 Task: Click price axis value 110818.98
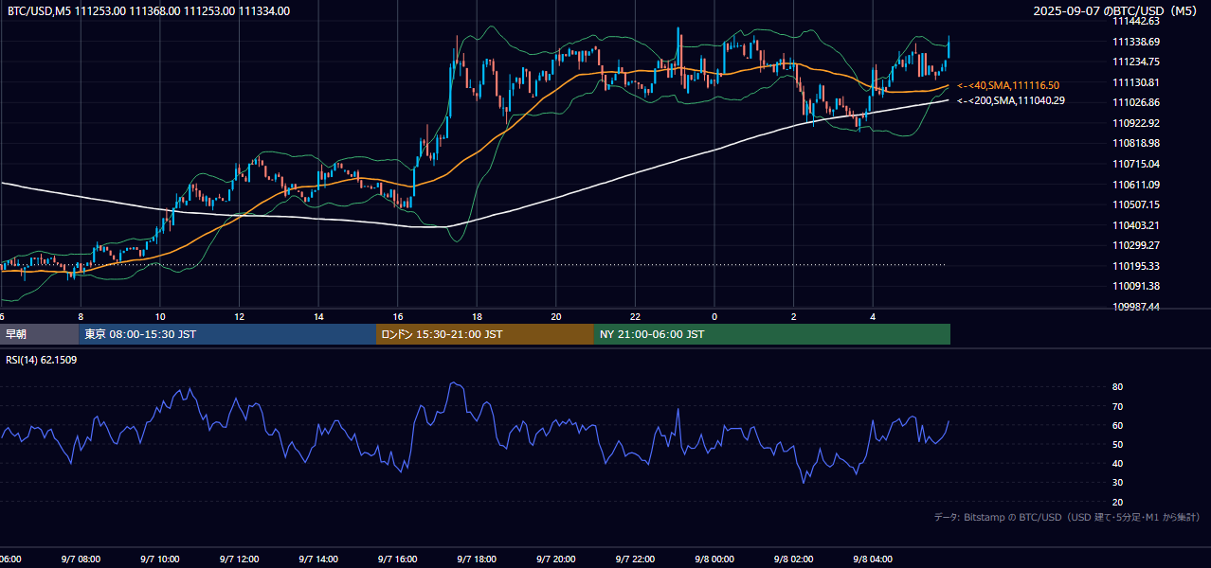(x=1136, y=143)
